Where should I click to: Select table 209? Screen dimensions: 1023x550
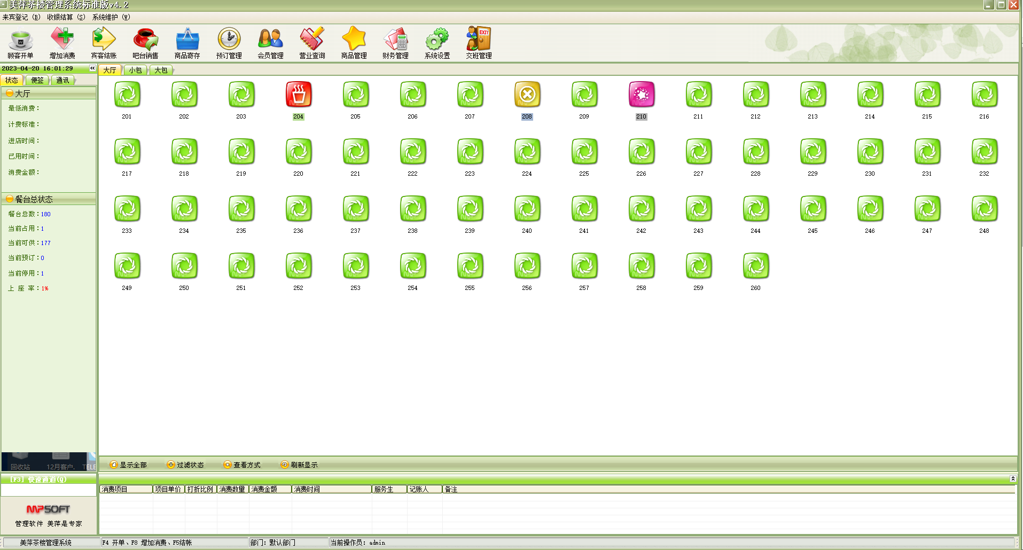584,95
